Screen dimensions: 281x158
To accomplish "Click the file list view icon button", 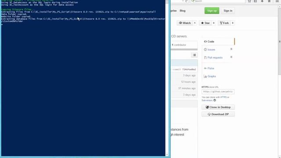I will click(x=195, y=55).
